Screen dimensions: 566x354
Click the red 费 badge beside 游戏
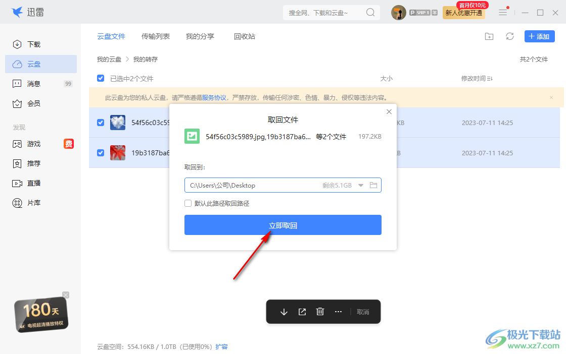click(x=69, y=144)
